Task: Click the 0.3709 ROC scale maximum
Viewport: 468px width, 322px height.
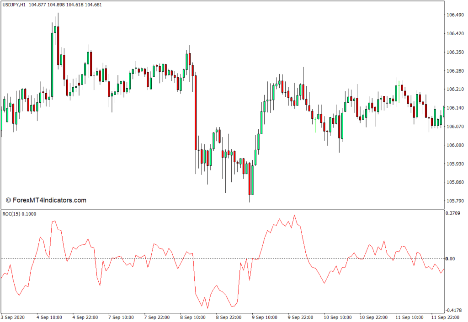Action: (x=453, y=213)
